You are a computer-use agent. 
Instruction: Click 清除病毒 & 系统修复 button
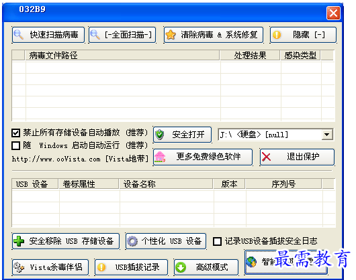[214, 35]
